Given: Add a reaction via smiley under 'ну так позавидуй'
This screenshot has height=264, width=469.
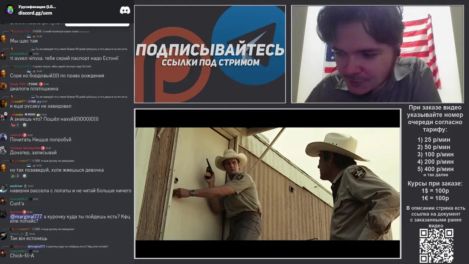Looking at the screenshot, I should pos(25,176).
